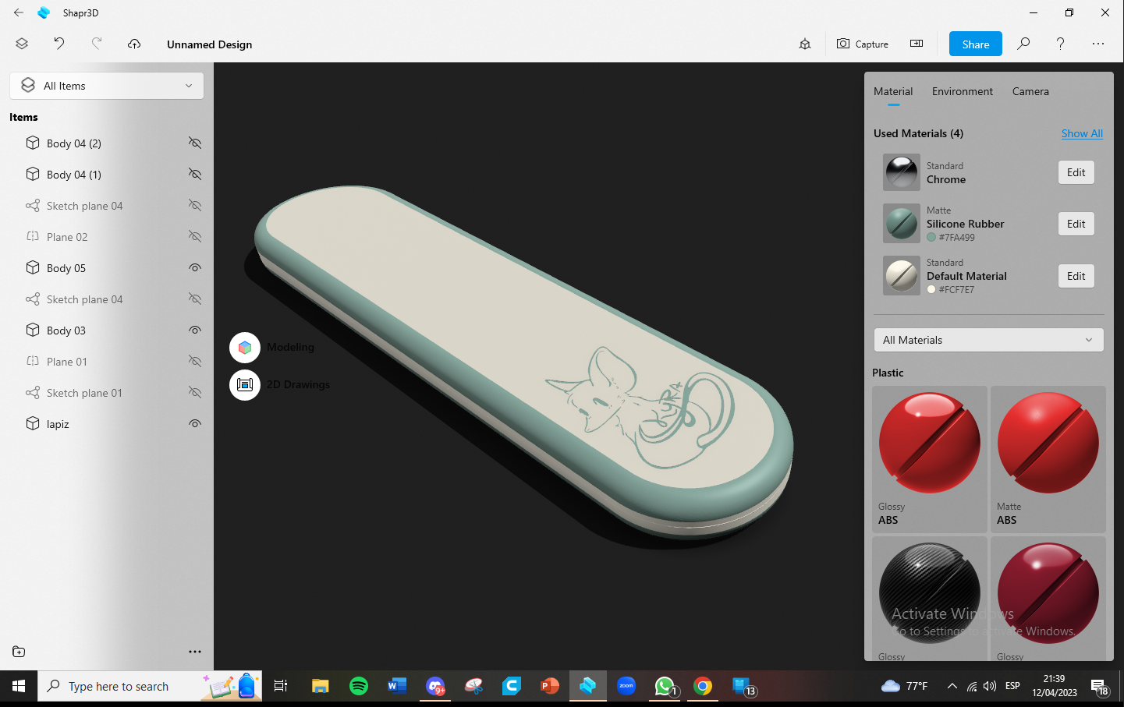Hide the lapiz item
Image resolution: width=1124 pixels, height=707 pixels.
coord(195,423)
